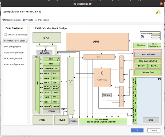165x137 pixels.
Task: Toggle the checked UART 0 block
Action: (x=47, y=106)
